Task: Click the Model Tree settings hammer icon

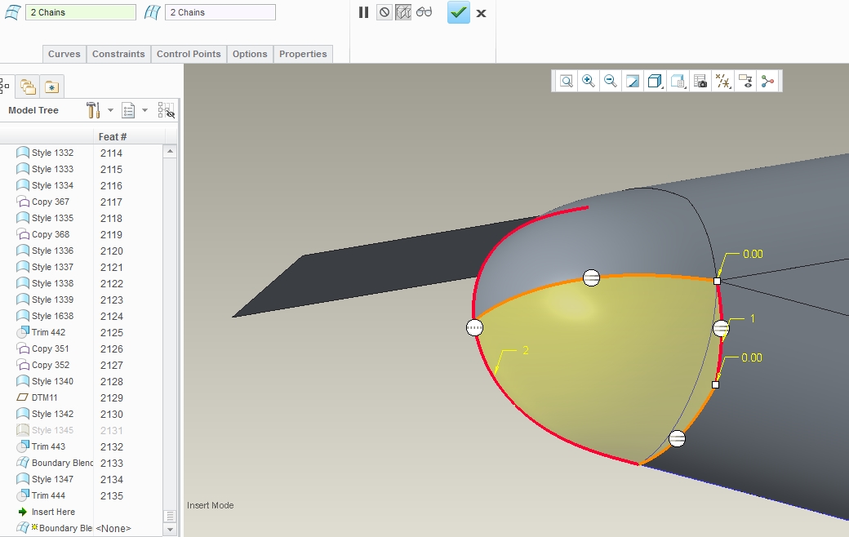Action: pyautogui.click(x=93, y=110)
